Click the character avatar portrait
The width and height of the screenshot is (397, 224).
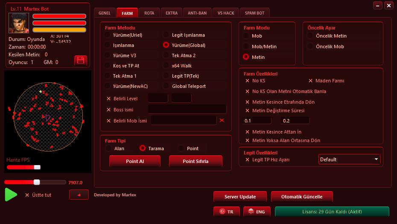(19, 23)
